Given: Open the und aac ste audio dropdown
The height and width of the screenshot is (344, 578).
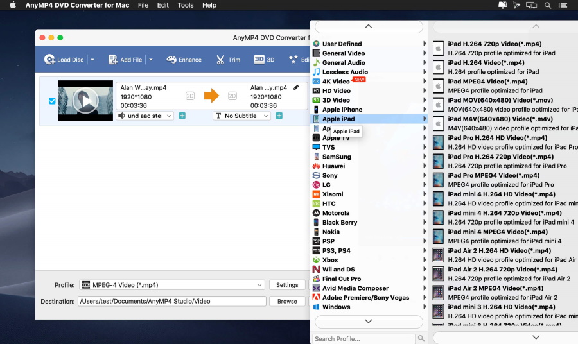Looking at the screenshot, I should click(145, 116).
